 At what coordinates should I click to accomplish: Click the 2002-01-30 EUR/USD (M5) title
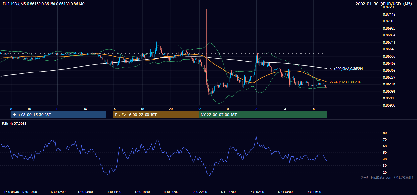384,4
